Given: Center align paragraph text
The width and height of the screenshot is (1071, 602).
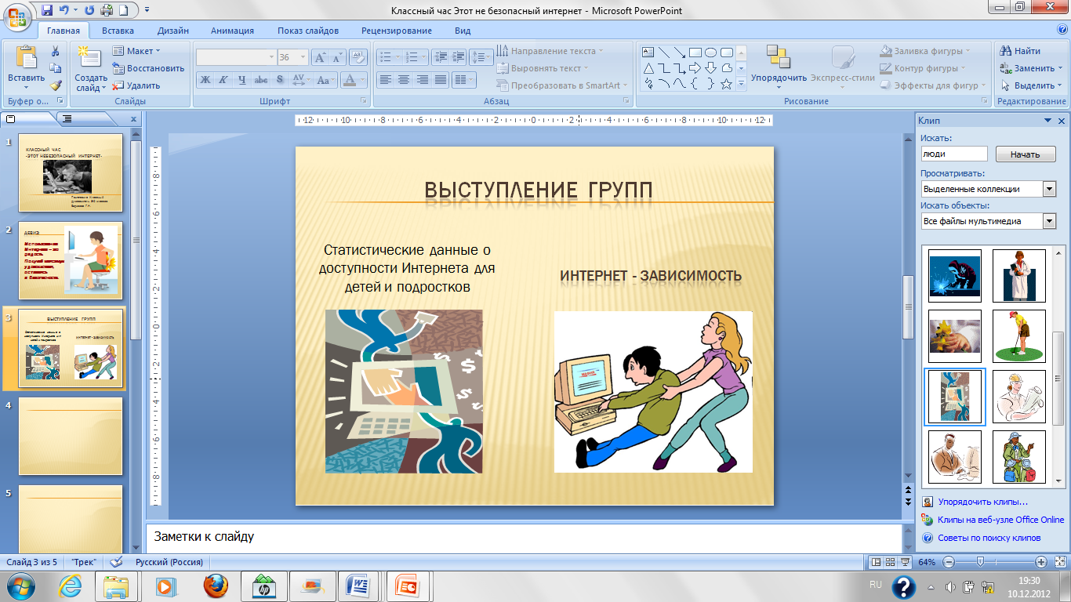Looking at the screenshot, I should 404,80.
